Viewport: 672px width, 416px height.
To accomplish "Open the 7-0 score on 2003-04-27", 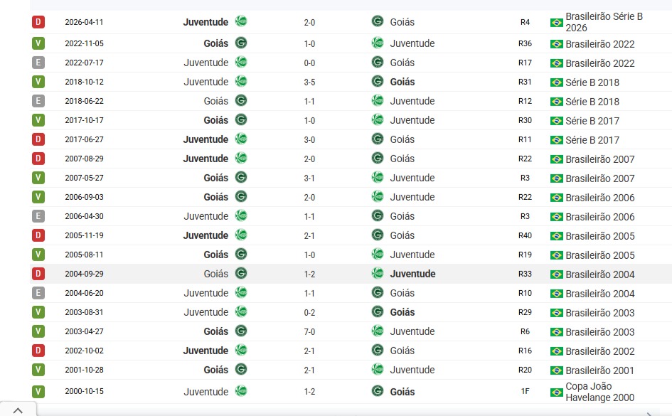I will click(x=309, y=332).
